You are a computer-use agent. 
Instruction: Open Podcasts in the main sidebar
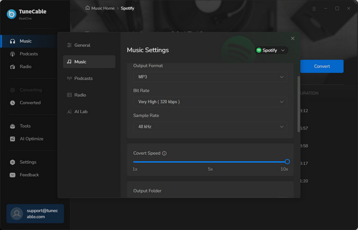tap(29, 54)
